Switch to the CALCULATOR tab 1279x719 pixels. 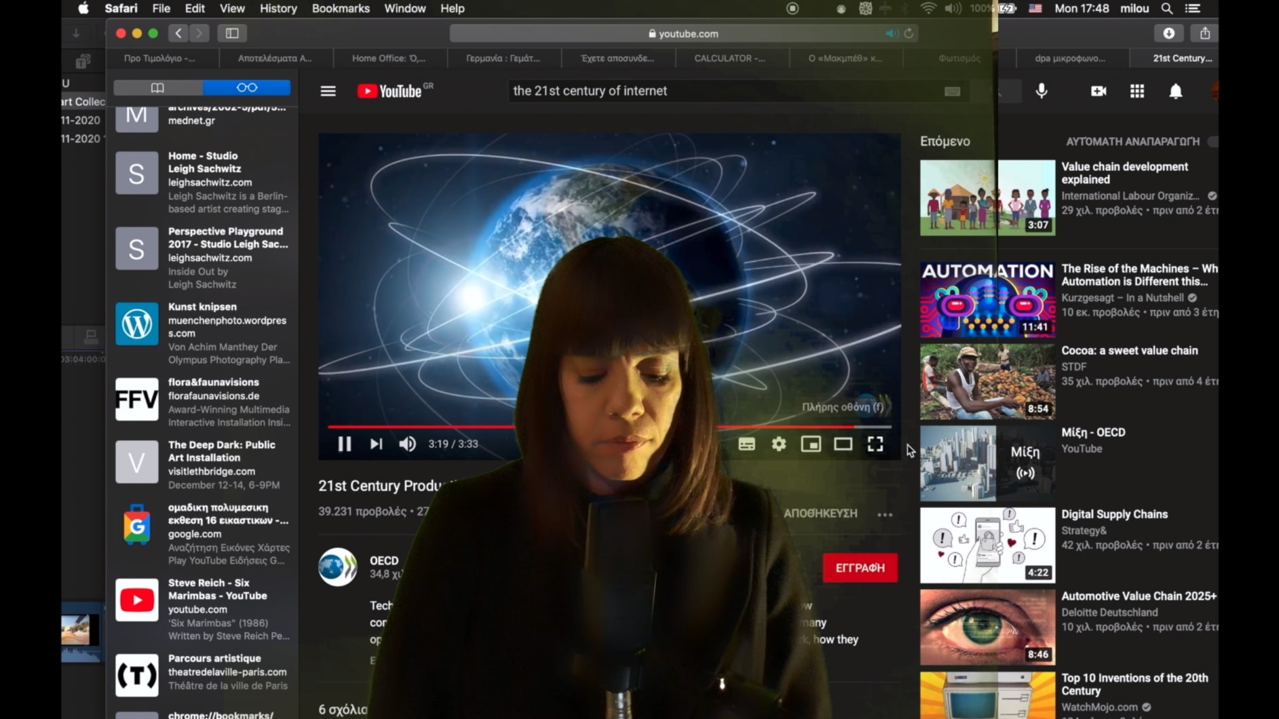click(729, 58)
